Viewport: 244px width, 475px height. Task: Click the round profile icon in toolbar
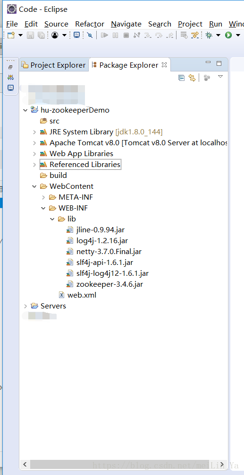pyautogui.click(x=55, y=35)
